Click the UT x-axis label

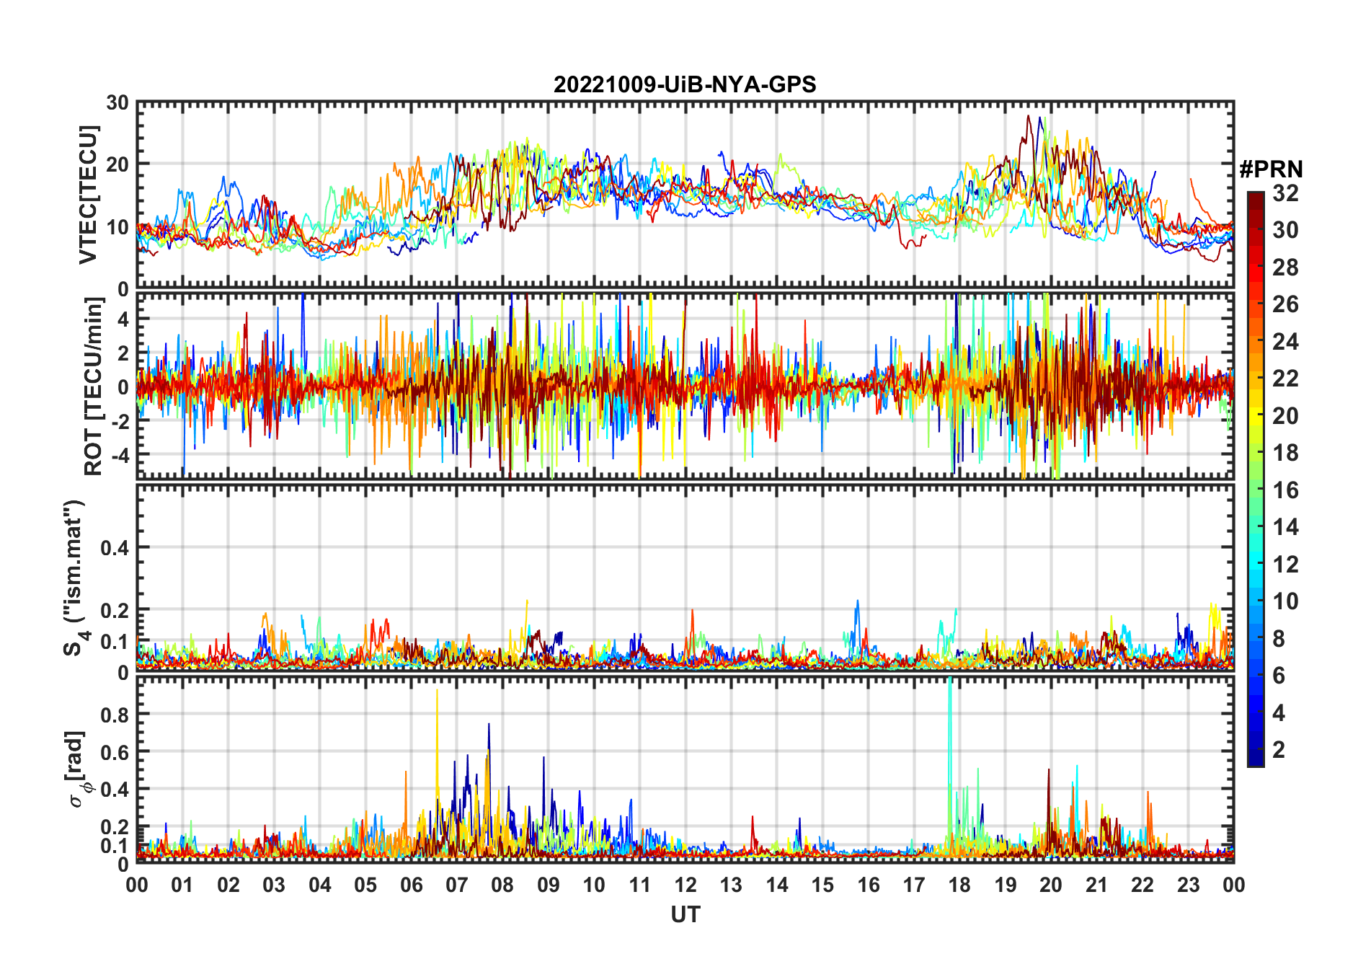pyautogui.click(x=685, y=915)
